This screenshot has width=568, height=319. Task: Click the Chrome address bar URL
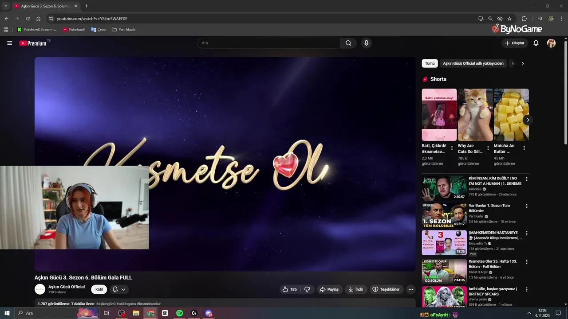(92, 19)
